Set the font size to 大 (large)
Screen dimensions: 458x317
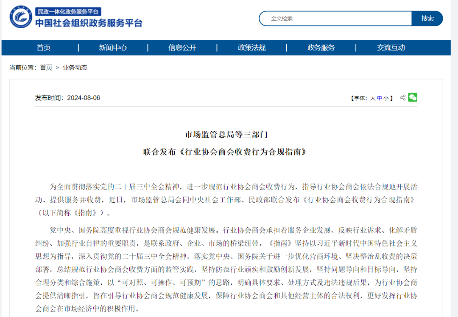point(373,98)
